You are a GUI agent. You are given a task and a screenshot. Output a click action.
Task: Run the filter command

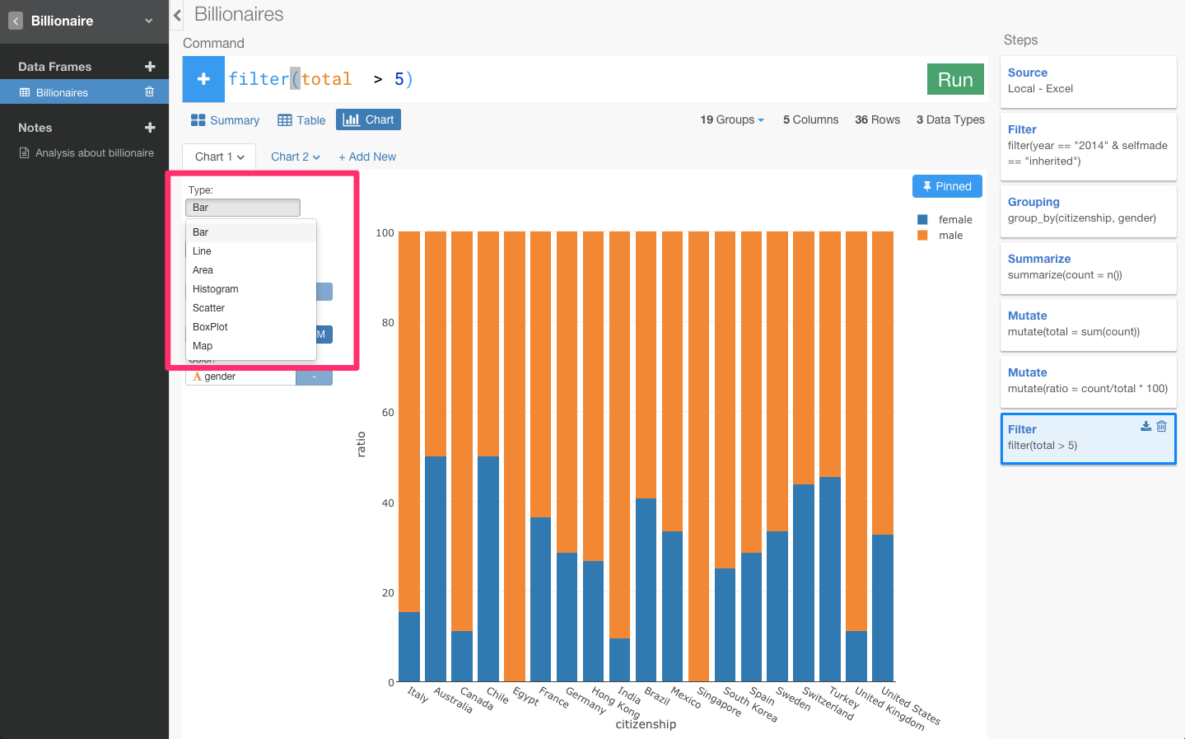point(955,80)
